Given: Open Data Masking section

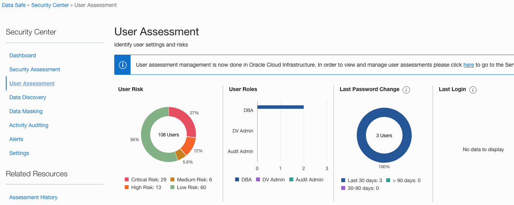Looking at the screenshot, I should point(26,111).
